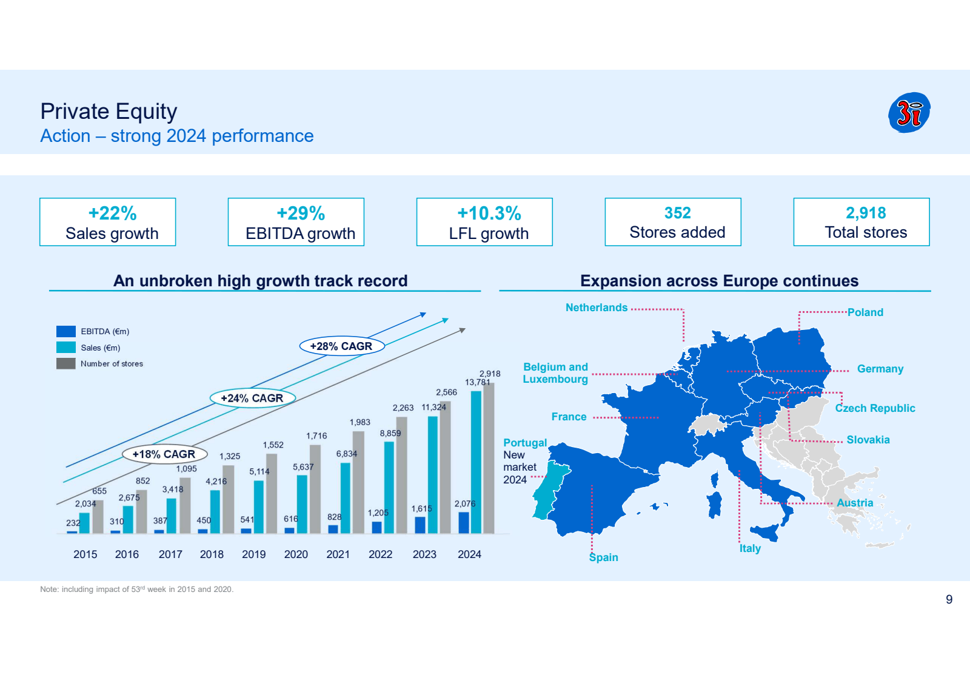Select the 2,918 Total stores box
Screen dimensions: 970x686
pyautogui.click(x=861, y=222)
